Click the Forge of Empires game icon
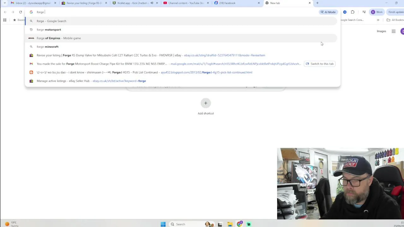The height and width of the screenshot is (227, 404). coord(31,38)
